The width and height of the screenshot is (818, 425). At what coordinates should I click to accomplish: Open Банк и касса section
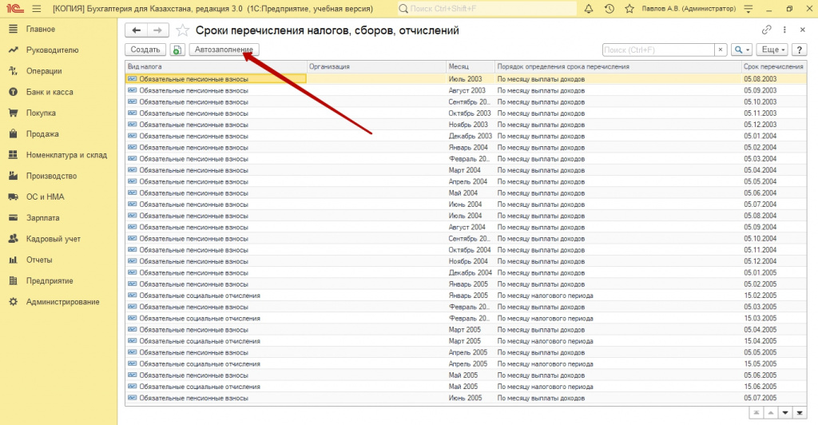point(50,92)
